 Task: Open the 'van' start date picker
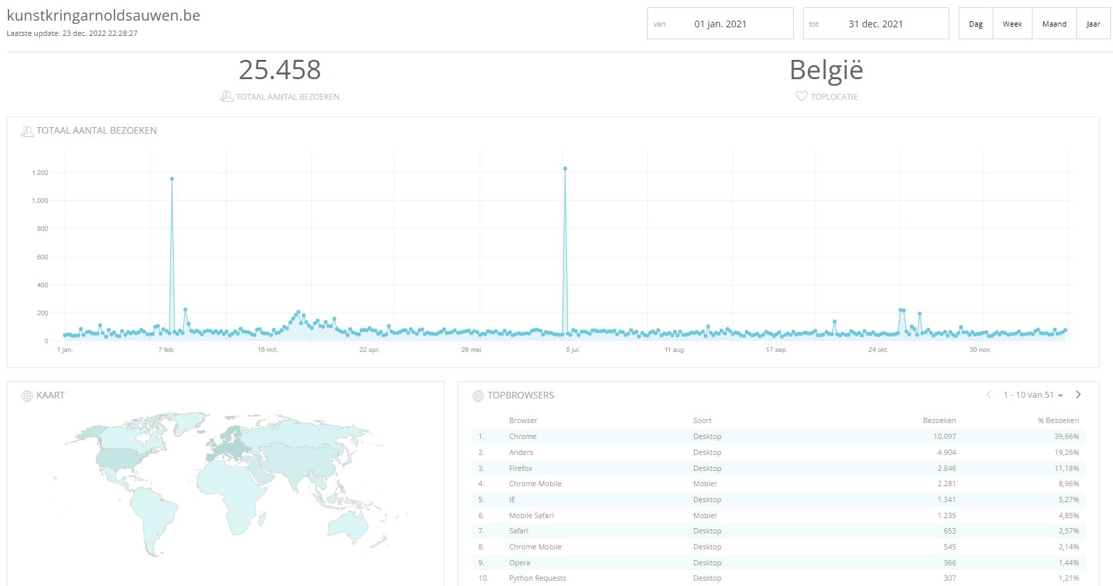(x=720, y=23)
